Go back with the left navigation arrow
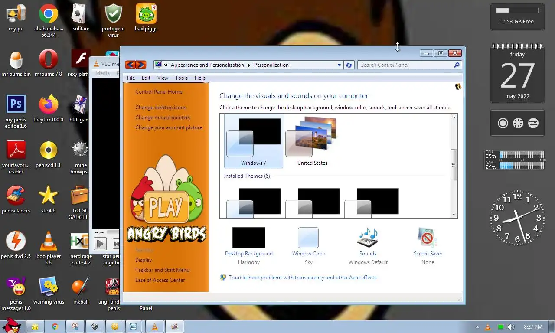The image size is (555, 333). pyautogui.click(x=130, y=65)
